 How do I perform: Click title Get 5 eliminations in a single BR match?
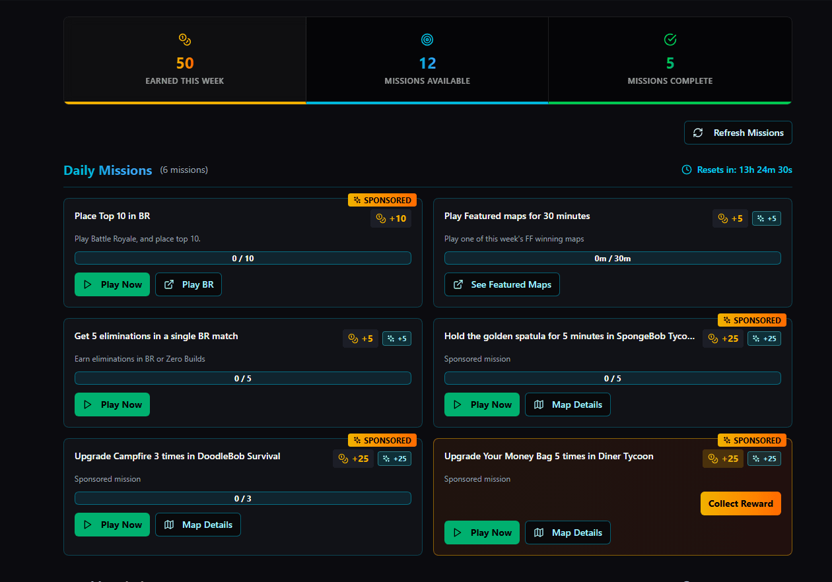click(156, 336)
